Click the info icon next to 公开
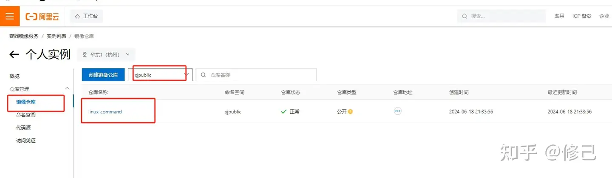This screenshot has width=612, height=178. coord(351,112)
